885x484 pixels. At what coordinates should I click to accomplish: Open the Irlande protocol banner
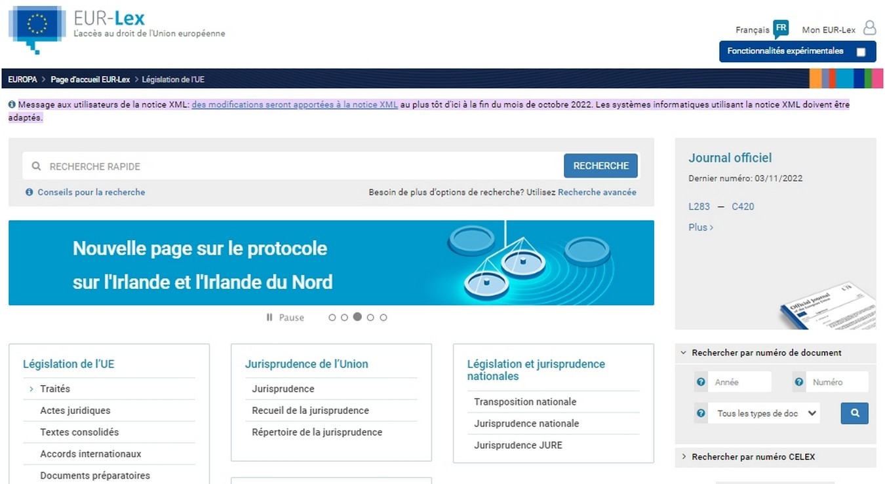tap(331, 263)
